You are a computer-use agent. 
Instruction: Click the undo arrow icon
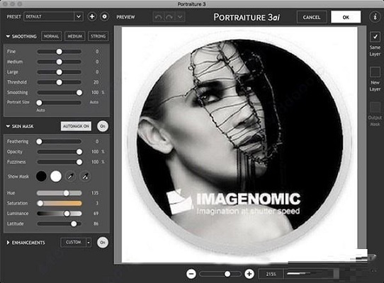159,17
